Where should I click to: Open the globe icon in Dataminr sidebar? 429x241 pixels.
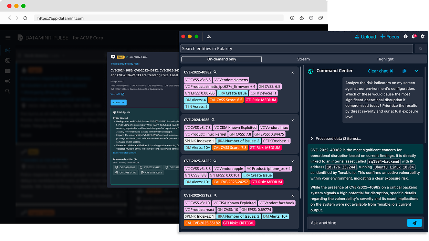pyautogui.click(x=8, y=61)
